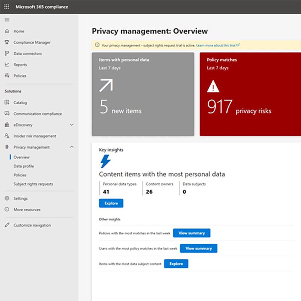Image resolution: width=301 pixels, height=301 pixels.
Task: Click the Insider risk management person icon
Action: tap(7, 136)
